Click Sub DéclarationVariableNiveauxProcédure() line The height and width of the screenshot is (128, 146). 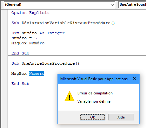click(x=63, y=23)
